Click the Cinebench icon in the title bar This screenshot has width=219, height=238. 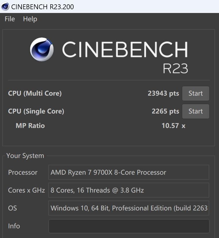pyautogui.click(x=5, y=6)
